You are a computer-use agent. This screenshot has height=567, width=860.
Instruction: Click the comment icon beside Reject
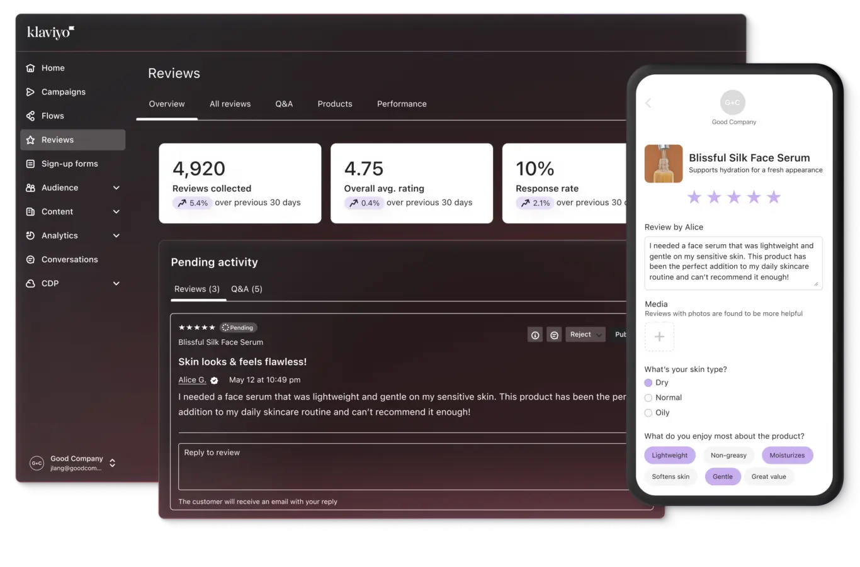pyautogui.click(x=554, y=335)
